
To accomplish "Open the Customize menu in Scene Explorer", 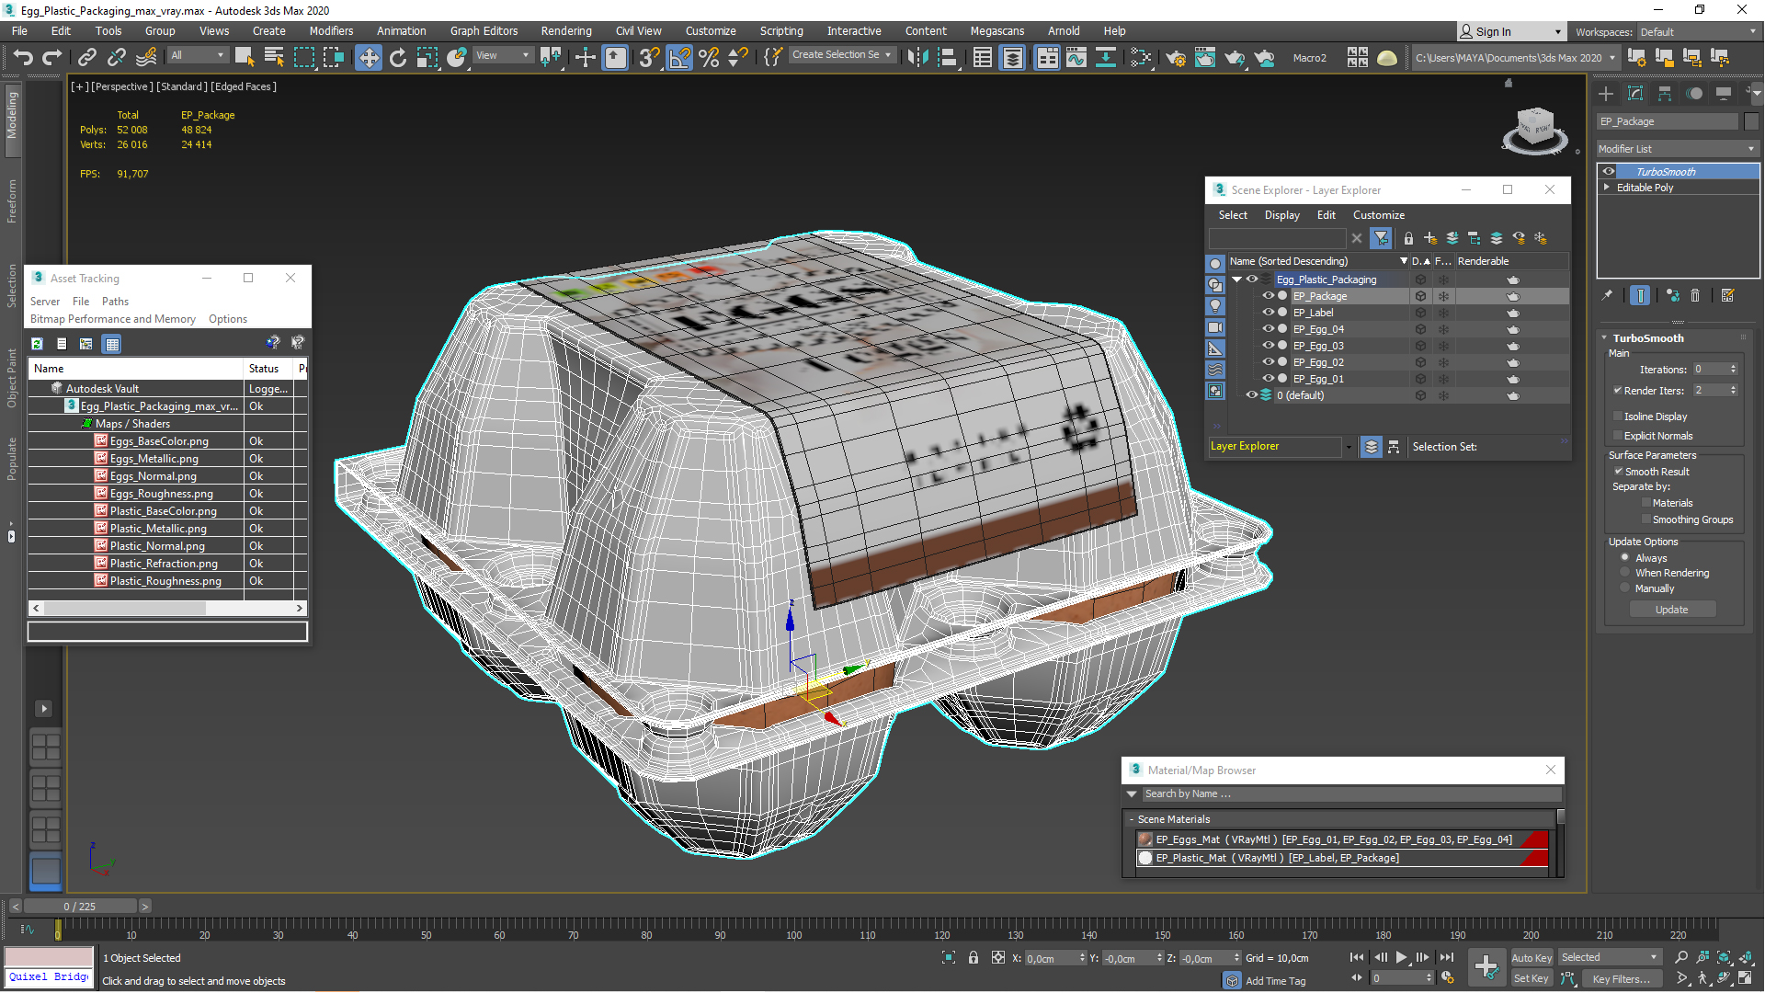I will 1378,215.
